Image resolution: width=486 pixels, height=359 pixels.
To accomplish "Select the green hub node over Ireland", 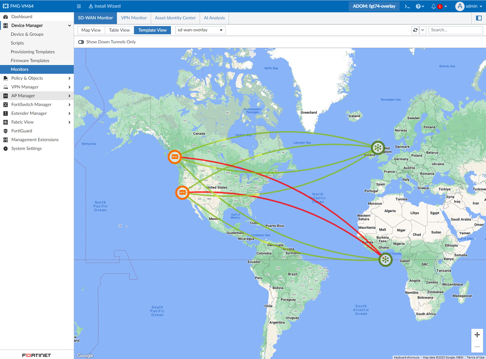I will [x=378, y=148].
